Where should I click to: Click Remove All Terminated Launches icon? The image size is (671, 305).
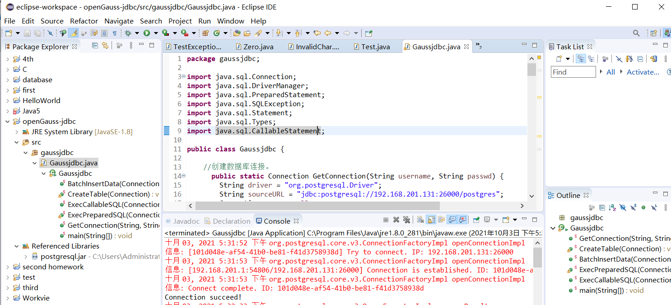point(406,220)
